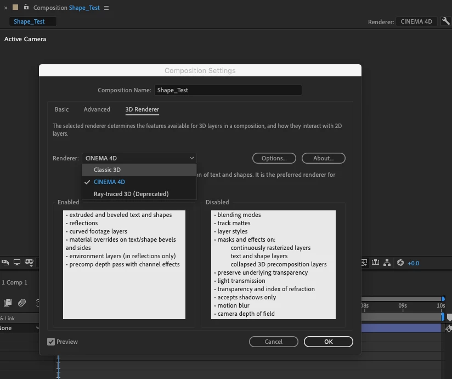Screen dimensions: 452x379
Task: Click the blue layer duration bar
Action: coord(401,328)
